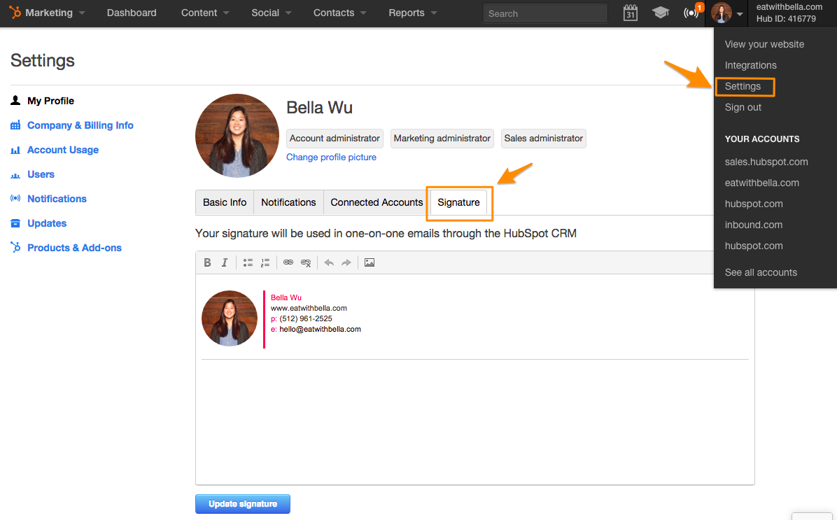Viewport: 837px width, 520px height.
Task: Click the signature email hello@eatwithbella.com
Action: (320, 330)
